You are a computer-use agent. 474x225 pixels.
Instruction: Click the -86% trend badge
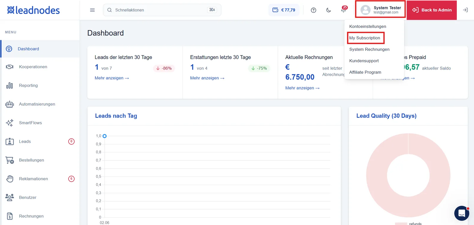[x=164, y=68]
